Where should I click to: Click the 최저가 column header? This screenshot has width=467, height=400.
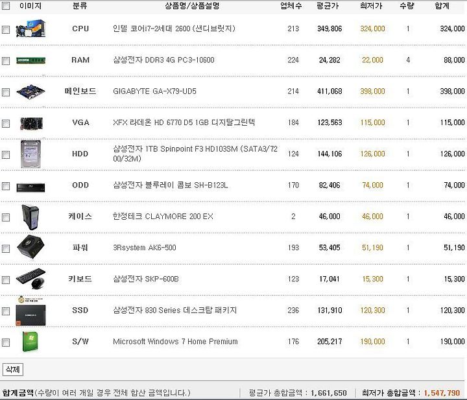[x=371, y=6]
